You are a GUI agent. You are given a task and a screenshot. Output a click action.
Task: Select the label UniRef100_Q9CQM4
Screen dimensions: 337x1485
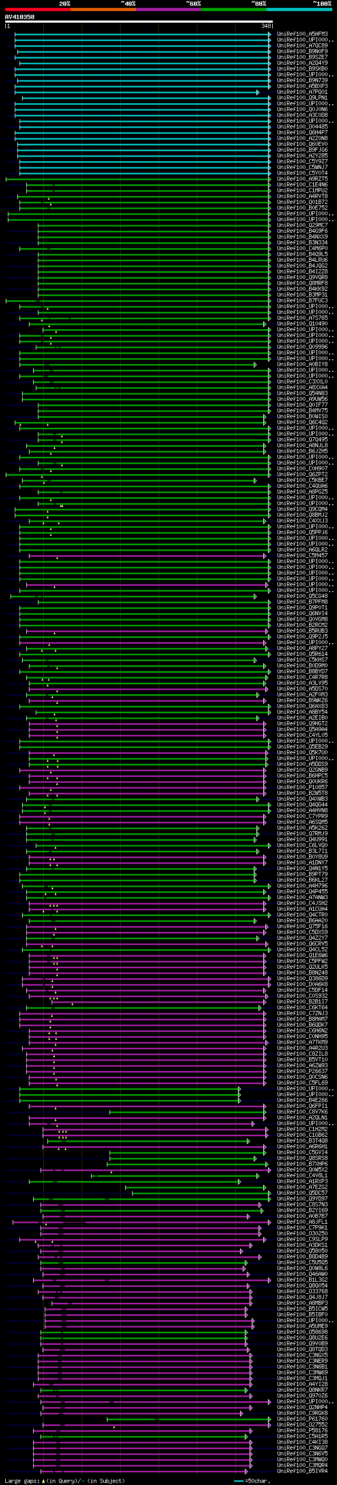point(302,509)
